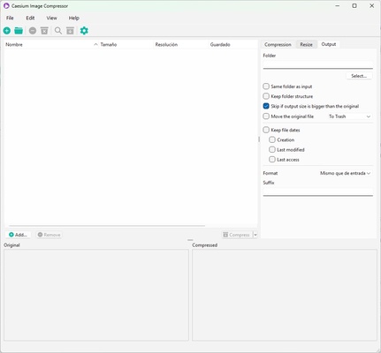The height and width of the screenshot is (353, 381).
Task: Open the Compress button dropdown arrow
Action: pos(255,235)
